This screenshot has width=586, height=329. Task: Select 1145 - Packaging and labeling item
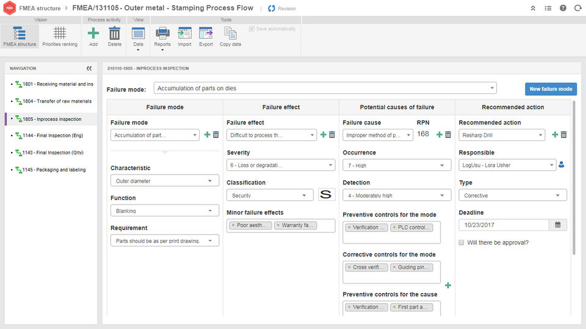[55, 170]
